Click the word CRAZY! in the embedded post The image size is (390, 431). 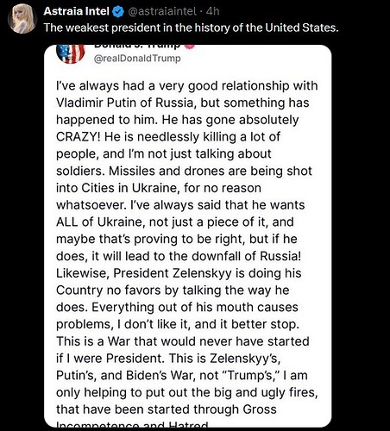79,137
